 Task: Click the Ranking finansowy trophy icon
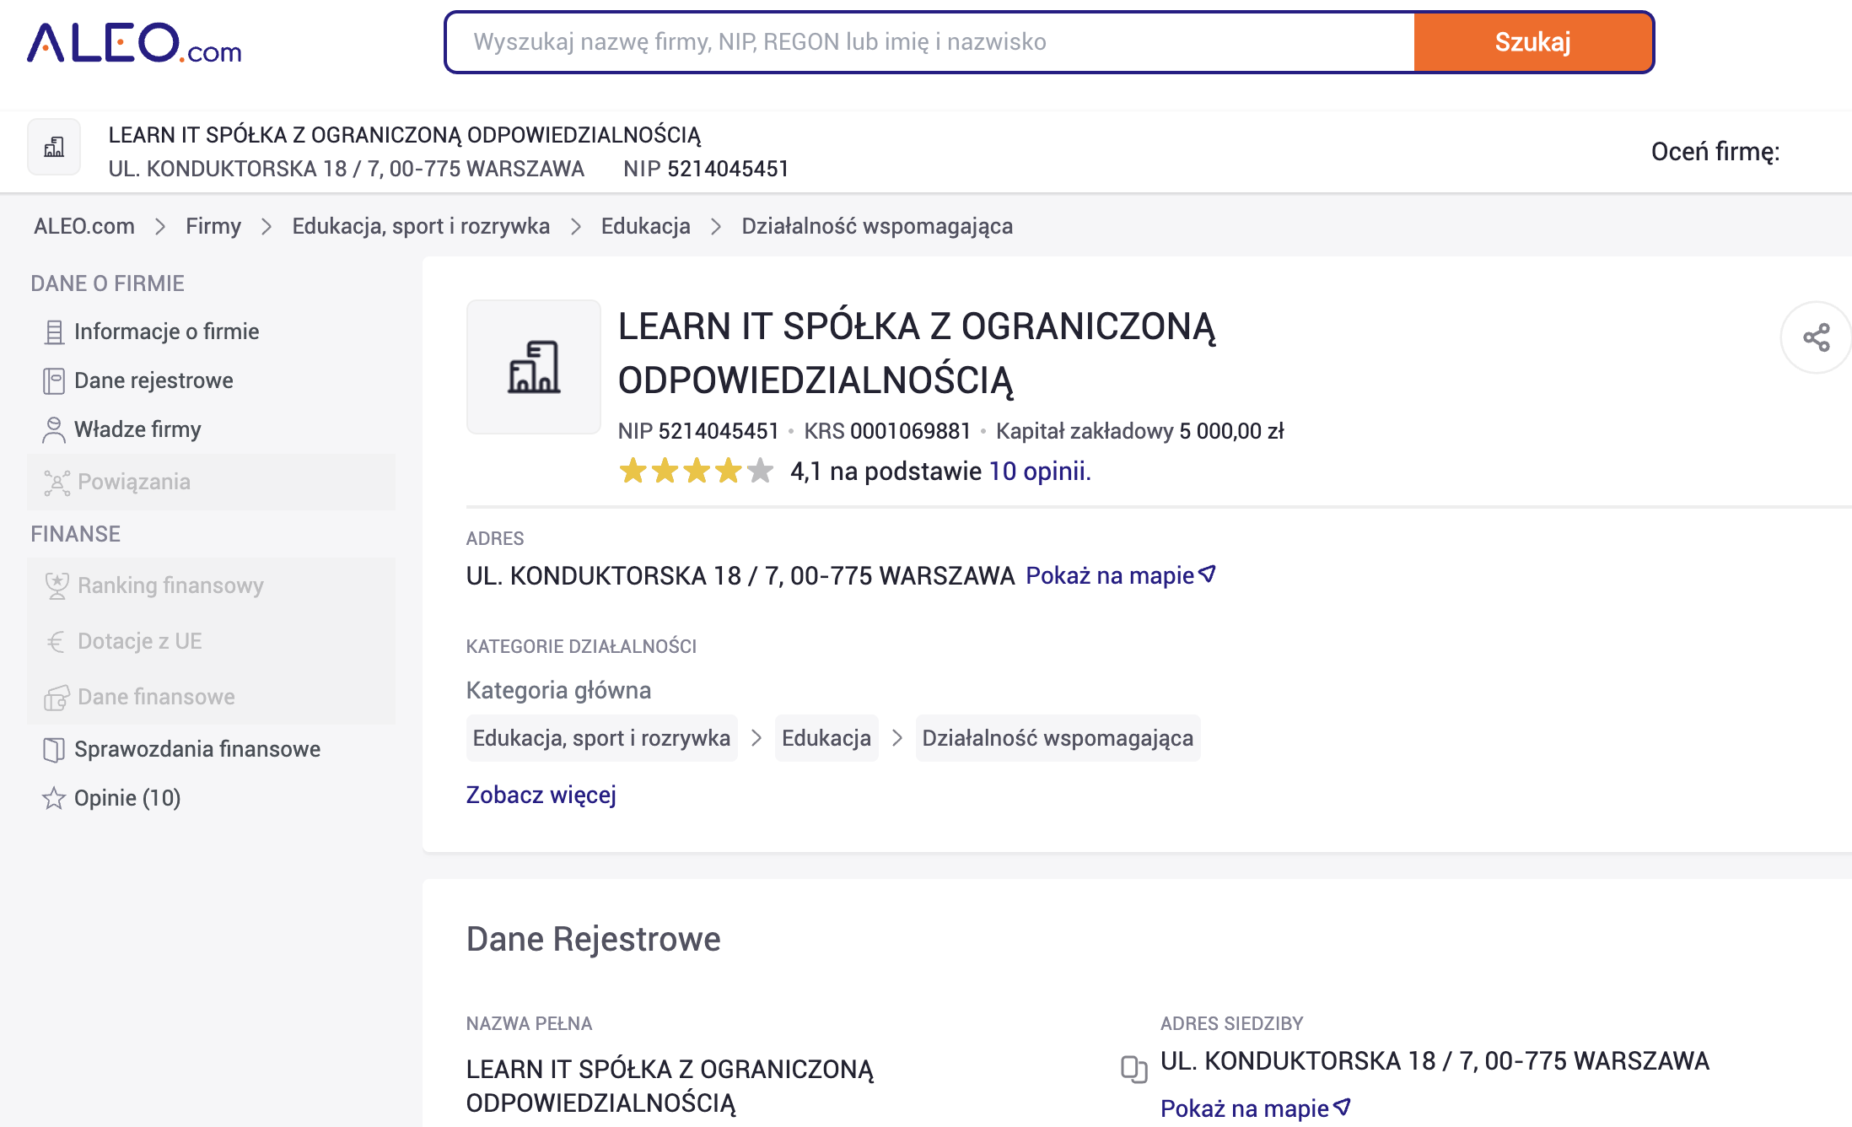(57, 586)
